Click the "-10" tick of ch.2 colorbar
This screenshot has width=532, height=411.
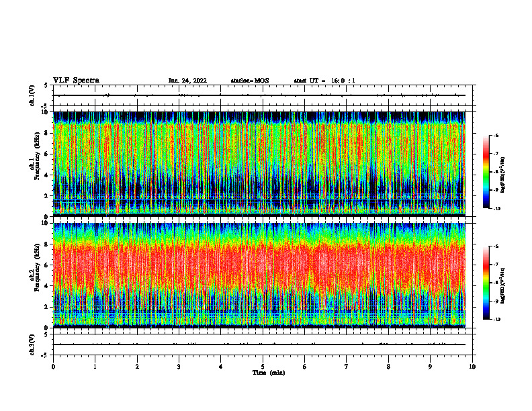pyautogui.click(x=496, y=320)
